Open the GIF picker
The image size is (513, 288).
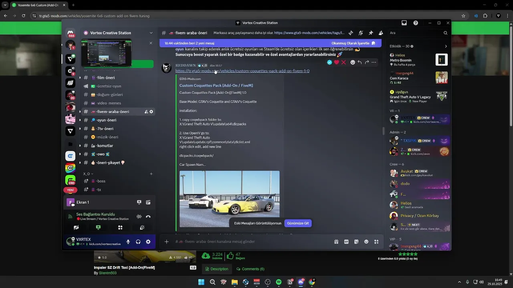[x=346, y=242]
